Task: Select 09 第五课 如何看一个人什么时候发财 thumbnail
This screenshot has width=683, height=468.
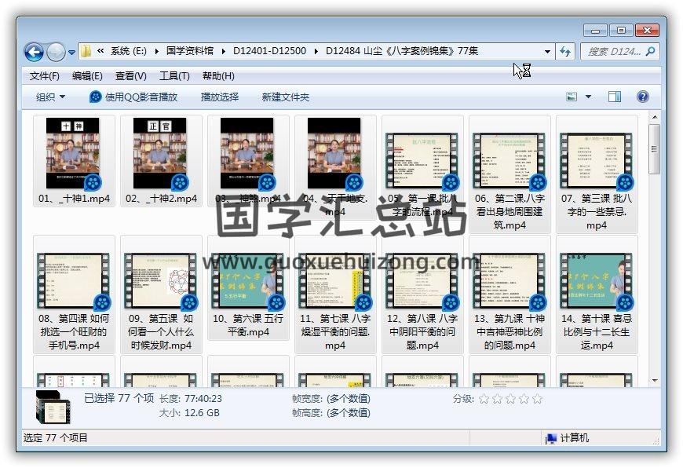Action: pos(161,281)
